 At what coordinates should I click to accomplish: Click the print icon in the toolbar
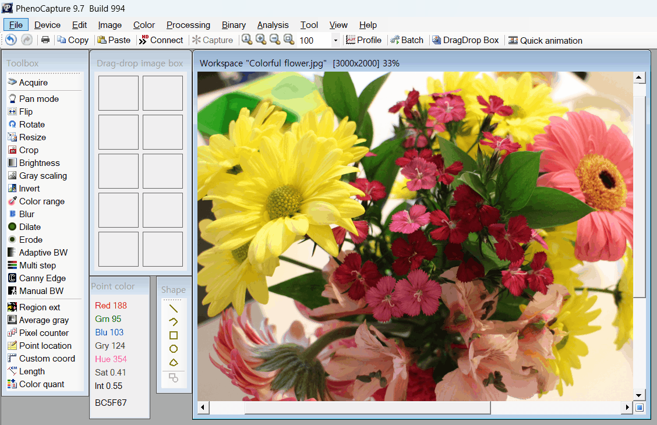coord(45,40)
